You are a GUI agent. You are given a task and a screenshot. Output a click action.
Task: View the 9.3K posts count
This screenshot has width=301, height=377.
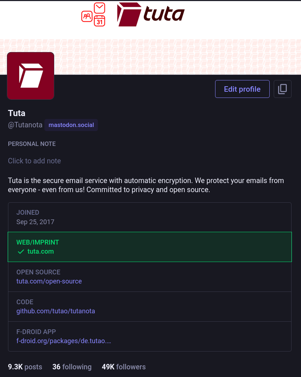coord(25,367)
